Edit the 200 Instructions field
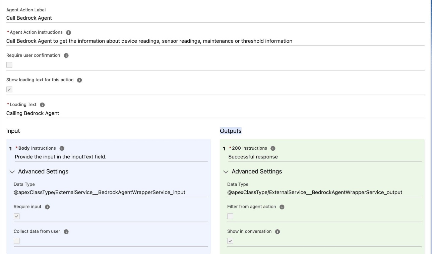Image resolution: width=432 pixels, height=254 pixels. (325, 157)
